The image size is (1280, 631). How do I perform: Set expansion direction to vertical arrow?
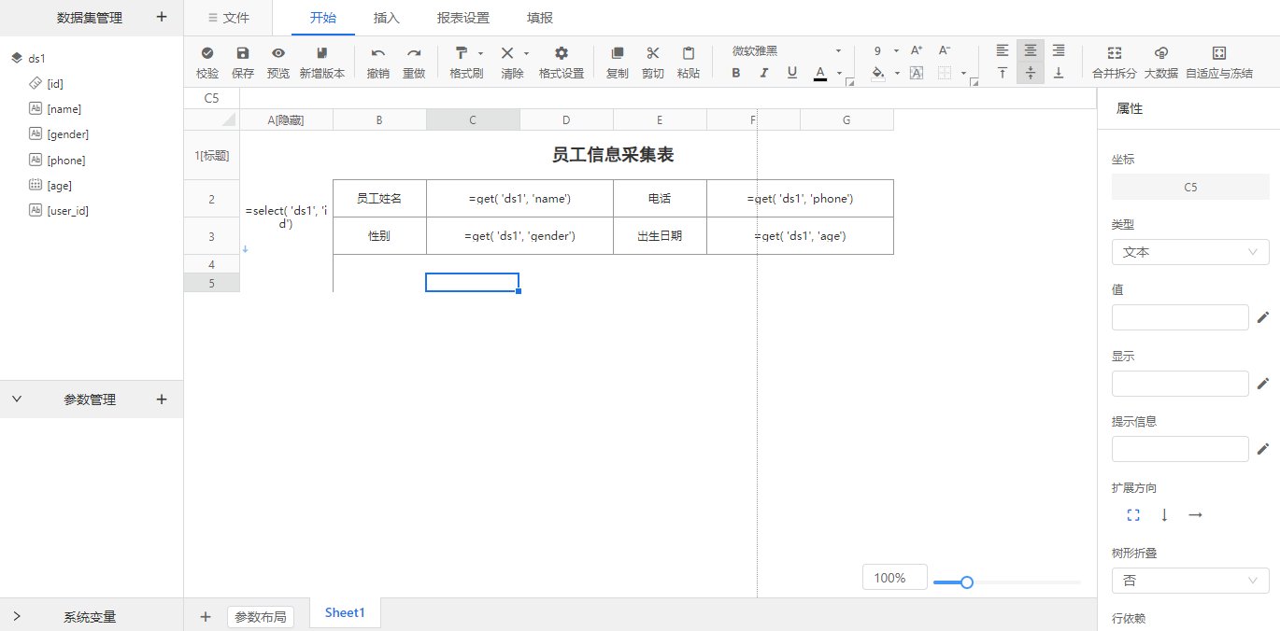(1164, 515)
